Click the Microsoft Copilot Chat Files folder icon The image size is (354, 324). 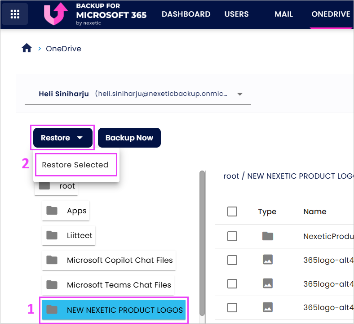click(52, 260)
